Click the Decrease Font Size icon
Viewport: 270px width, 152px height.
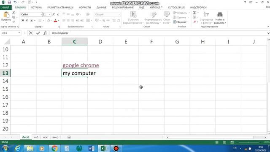[x=58, y=14]
